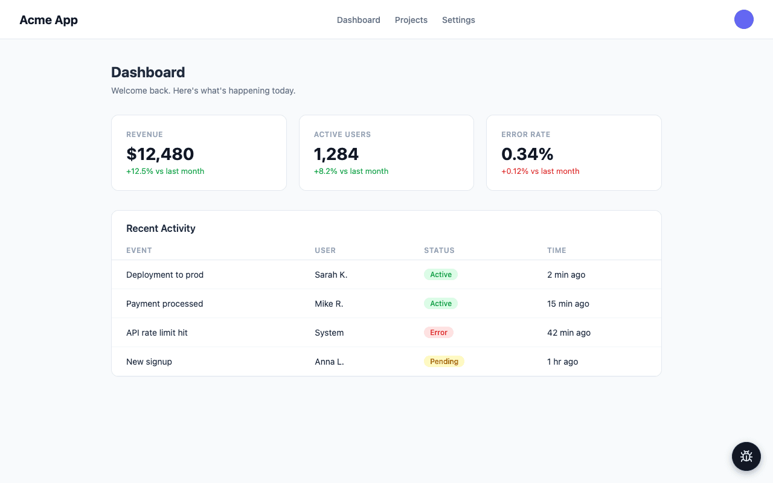Screen dimensions: 773x483
Task: Open the user avatar profile circle
Action: coord(743,19)
